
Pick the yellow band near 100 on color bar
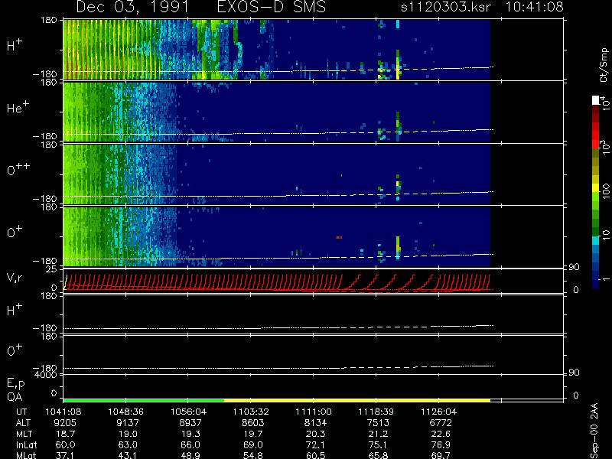click(x=596, y=188)
